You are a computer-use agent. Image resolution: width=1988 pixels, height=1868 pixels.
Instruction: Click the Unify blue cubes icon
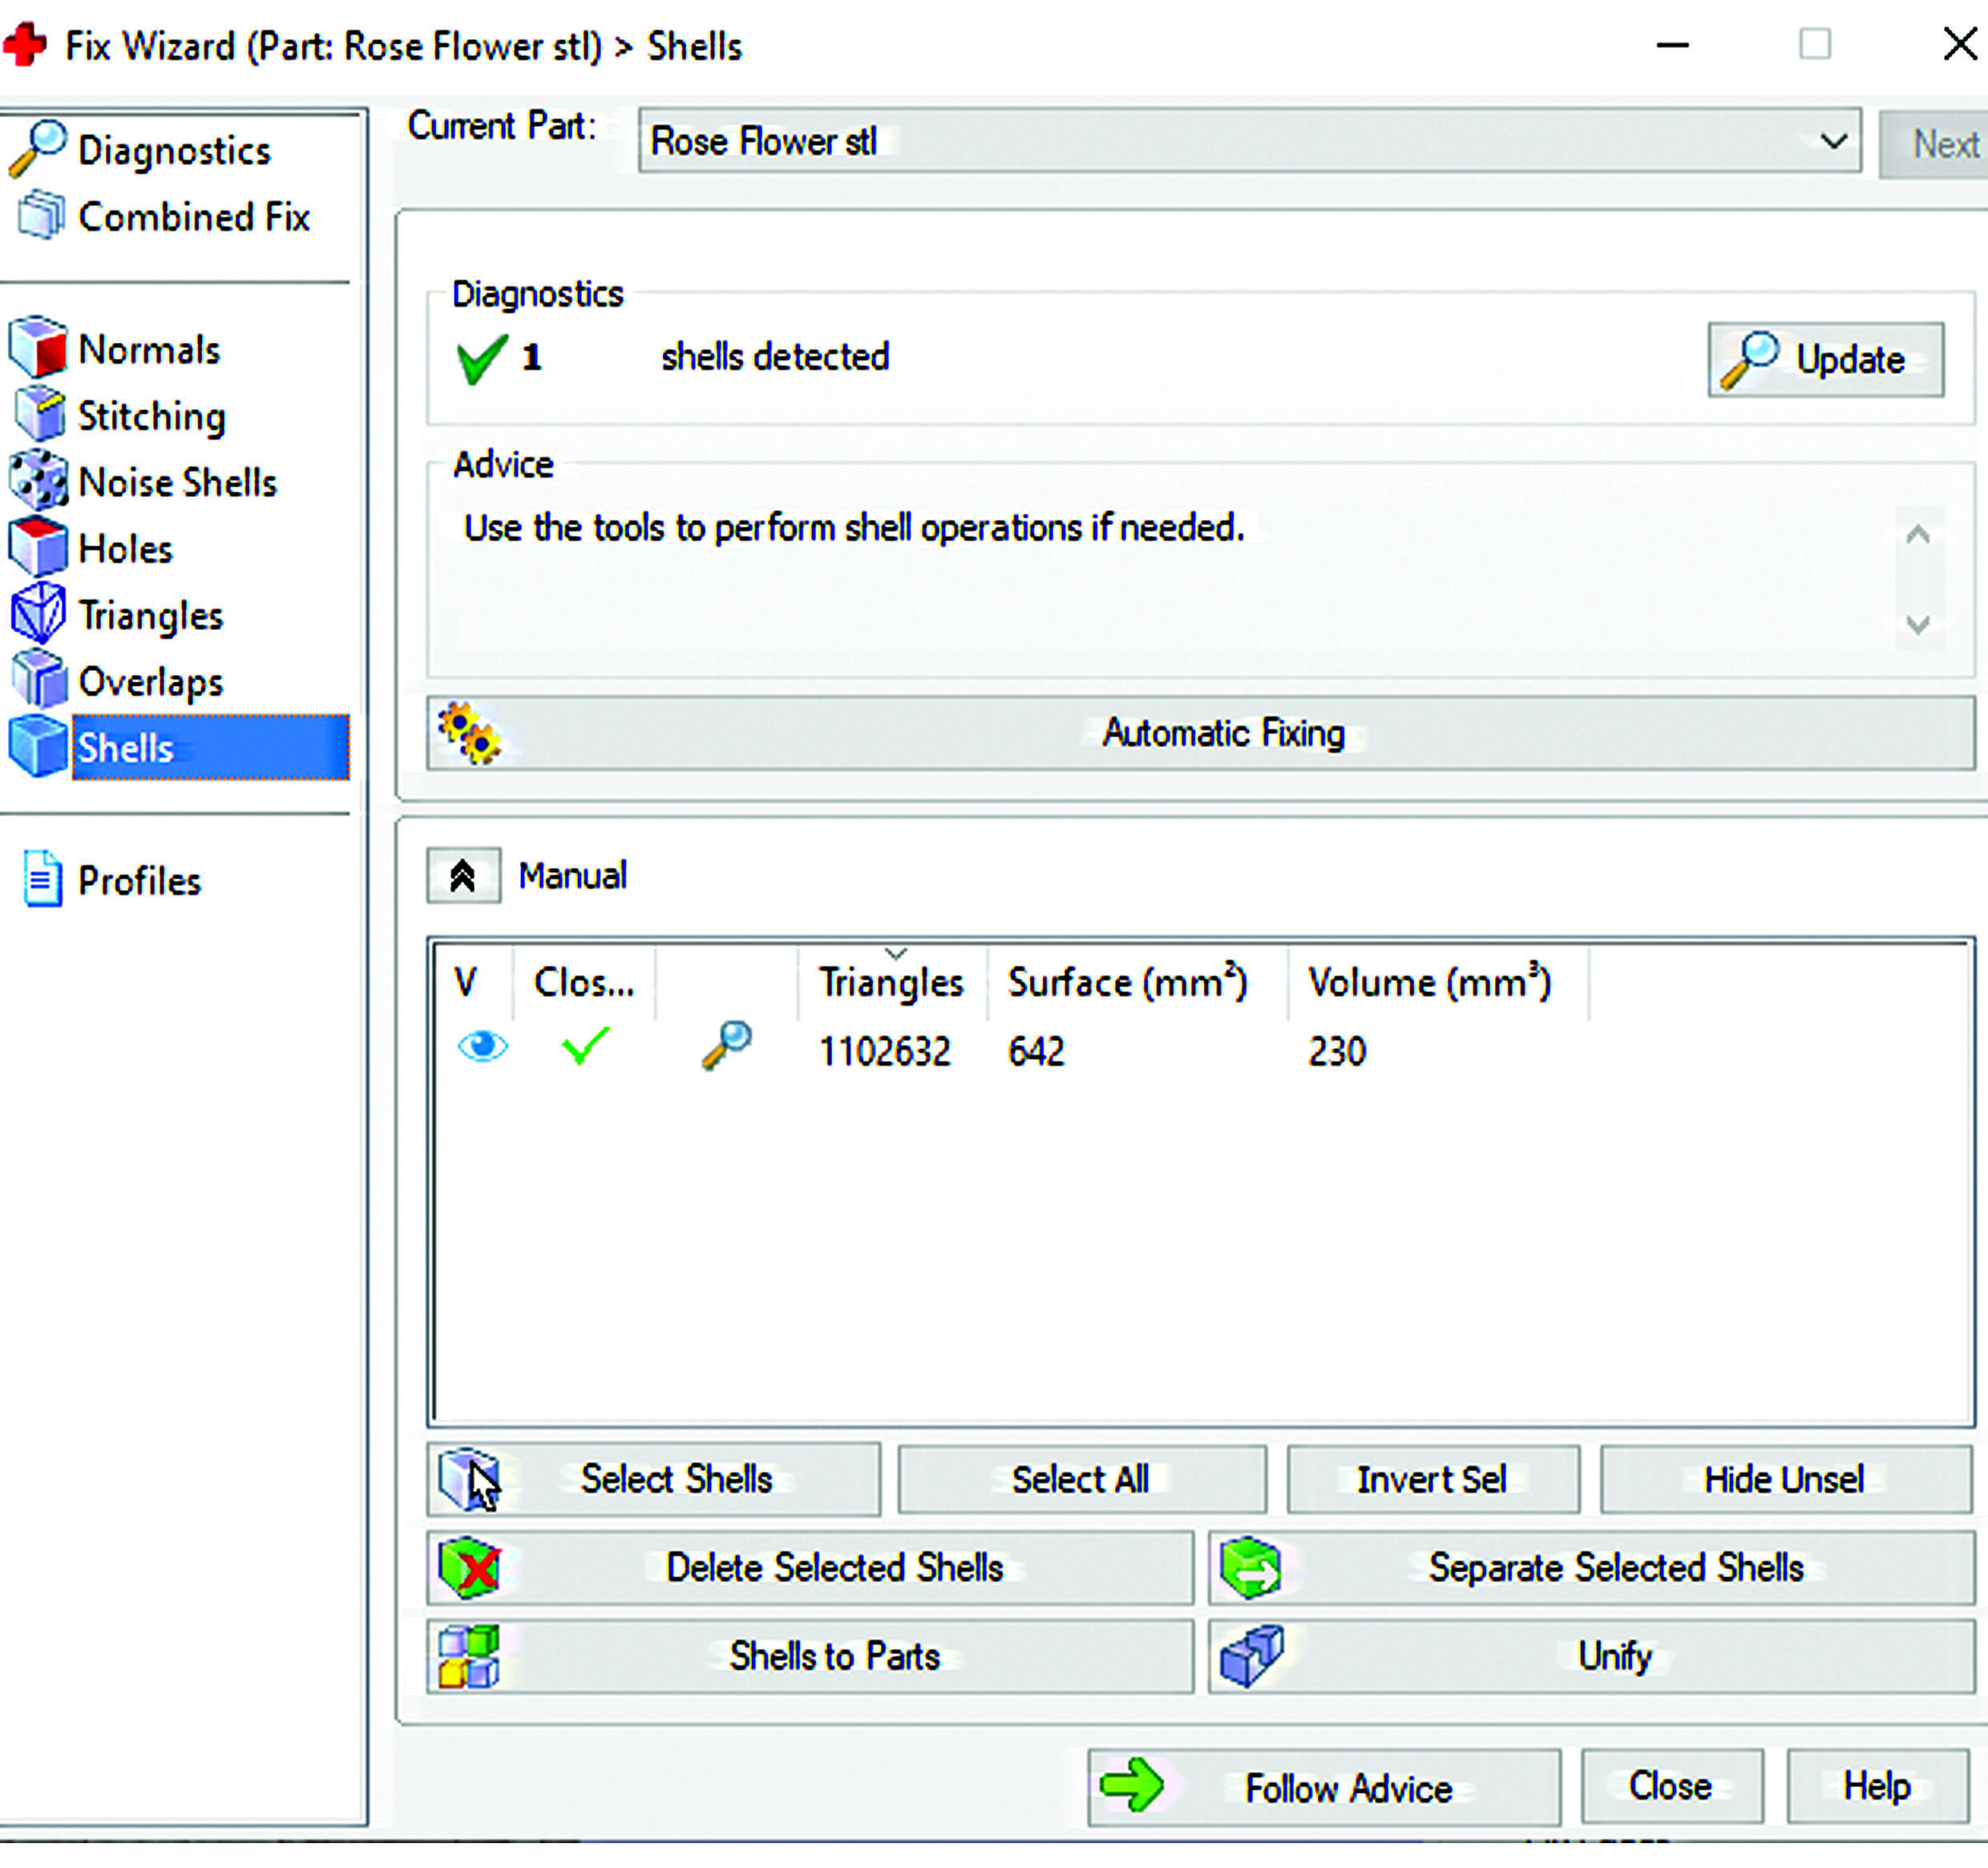pos(1250,1656)
